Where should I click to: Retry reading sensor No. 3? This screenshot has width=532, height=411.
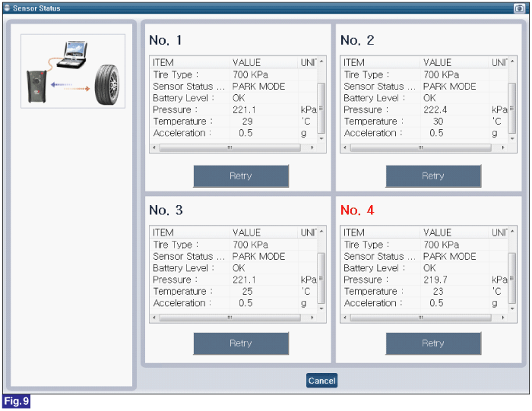click(x=241, y=343)
